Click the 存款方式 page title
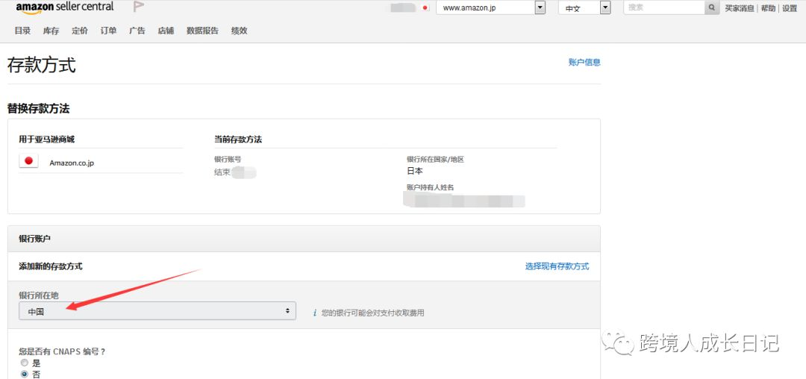Screen dimensions: 806x379 coord(42,65)
